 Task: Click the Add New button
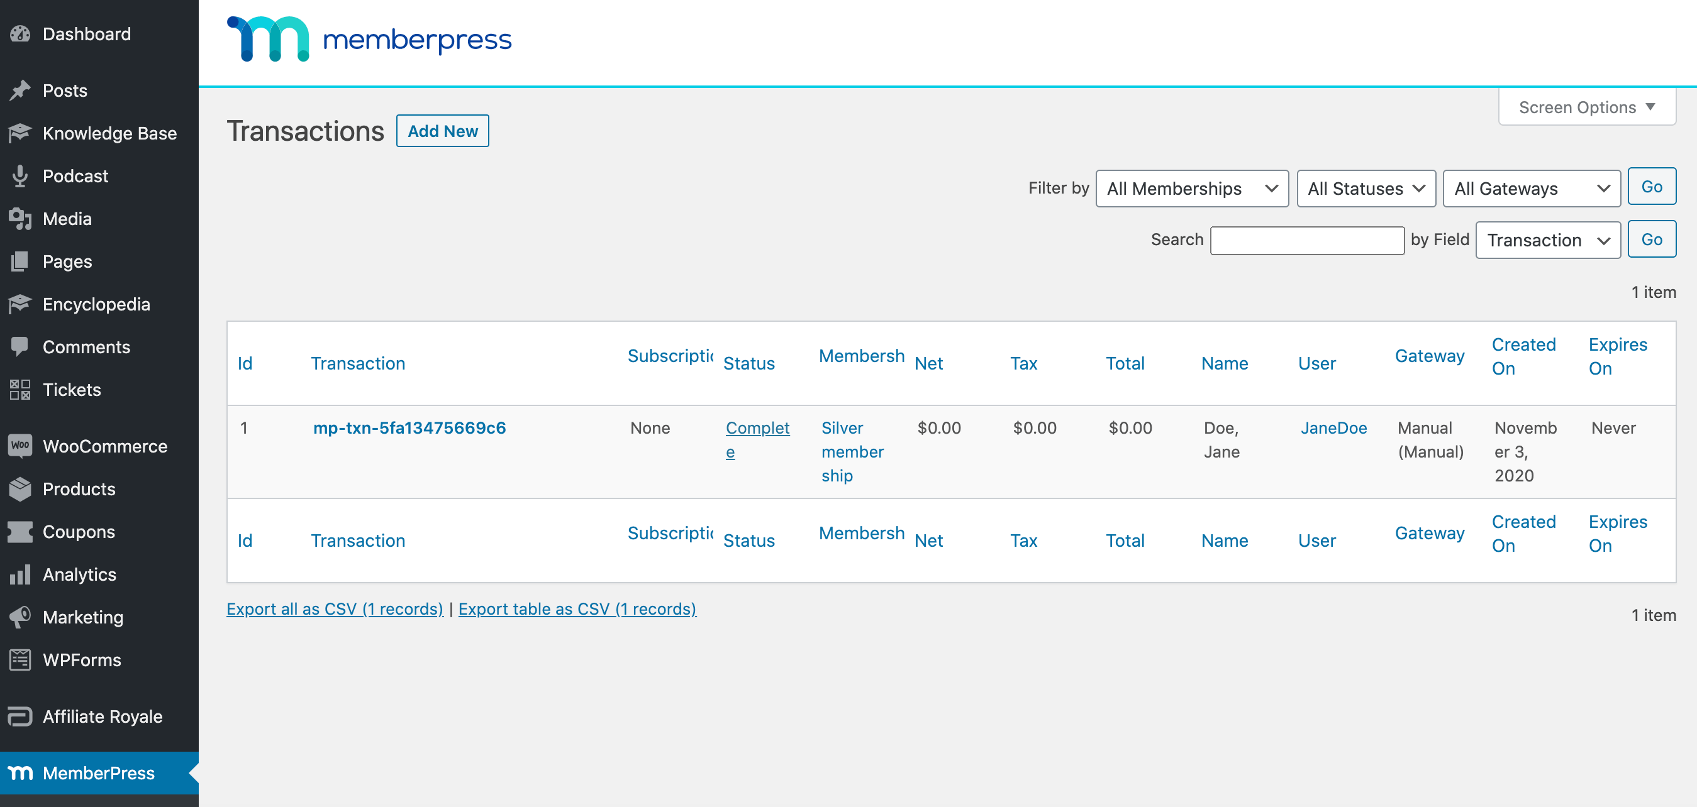(x=443, y=131)
